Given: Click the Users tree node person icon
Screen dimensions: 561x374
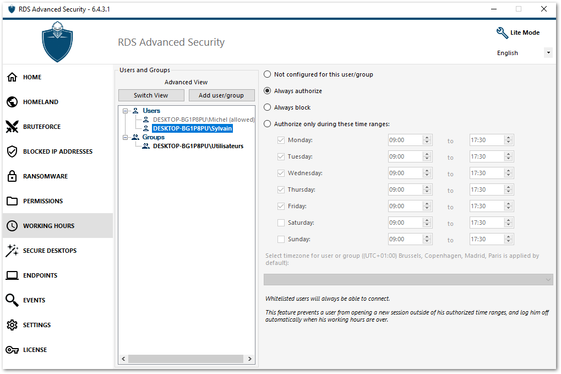Looking at the screenshot, I should [135, 111].
